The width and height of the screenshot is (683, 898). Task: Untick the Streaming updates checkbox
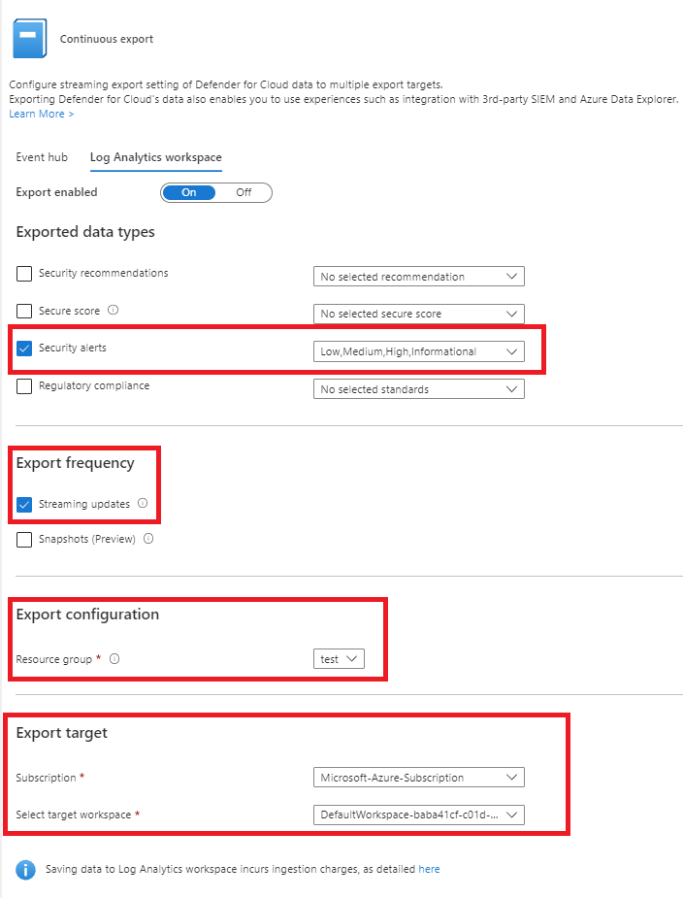point(25,505)
